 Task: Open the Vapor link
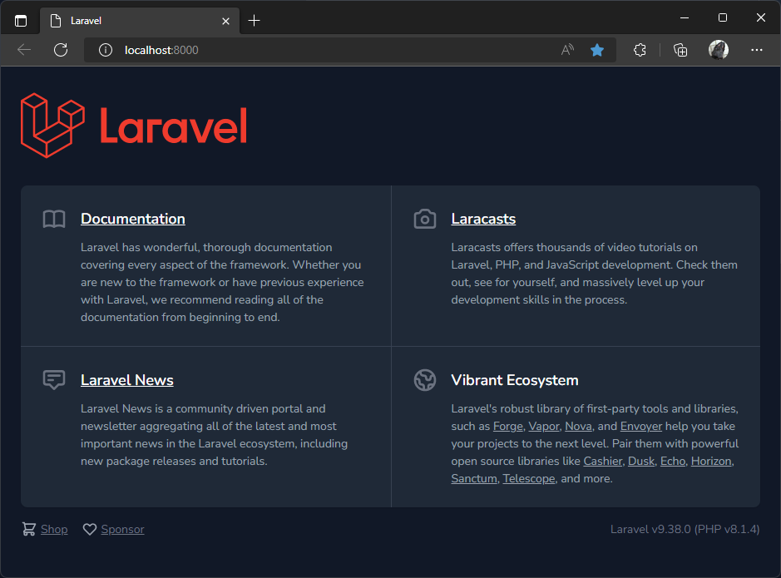pyautogui.click(x=544, y=426)
